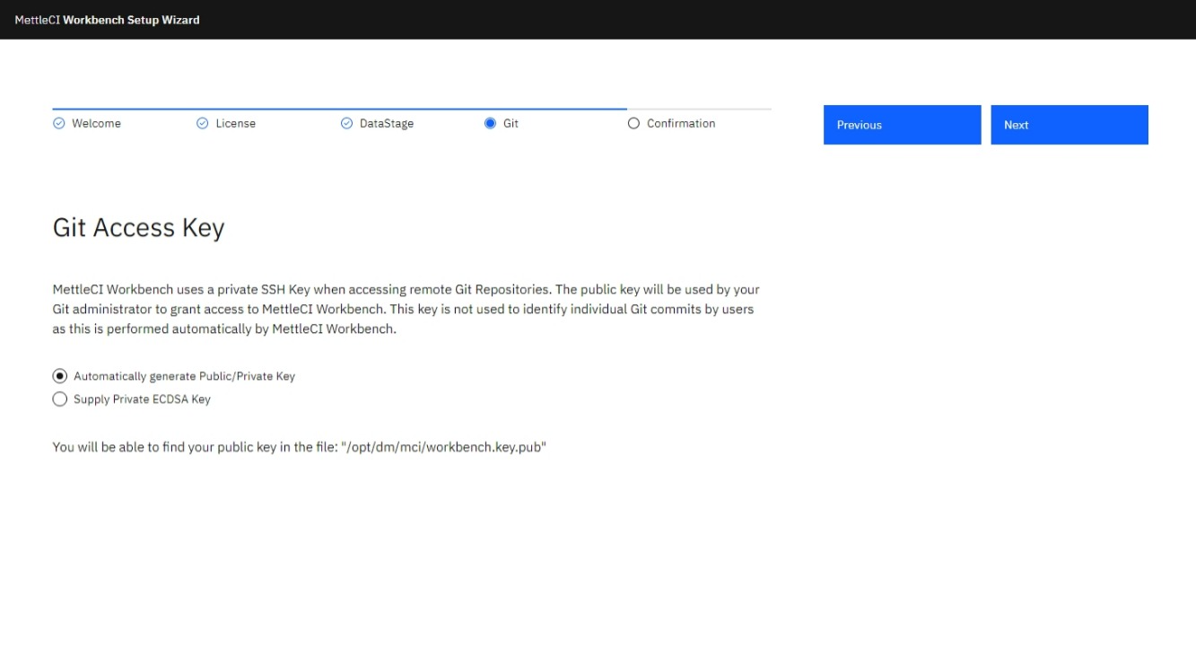Click the Git step current-indicator dot

490,124
